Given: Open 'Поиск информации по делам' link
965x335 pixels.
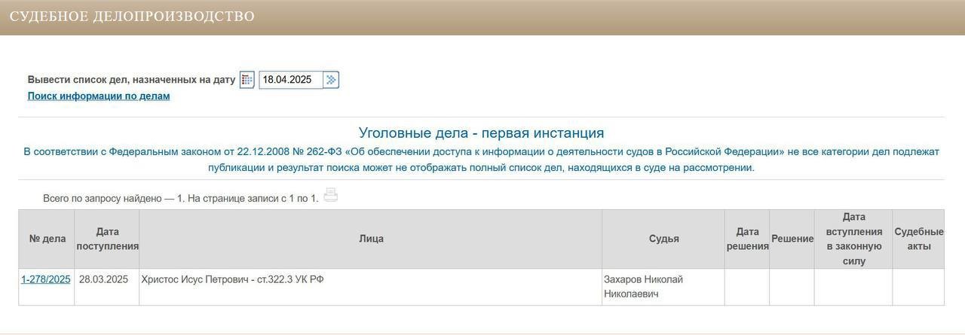Looking at the screenshot, I should [99, 96].
